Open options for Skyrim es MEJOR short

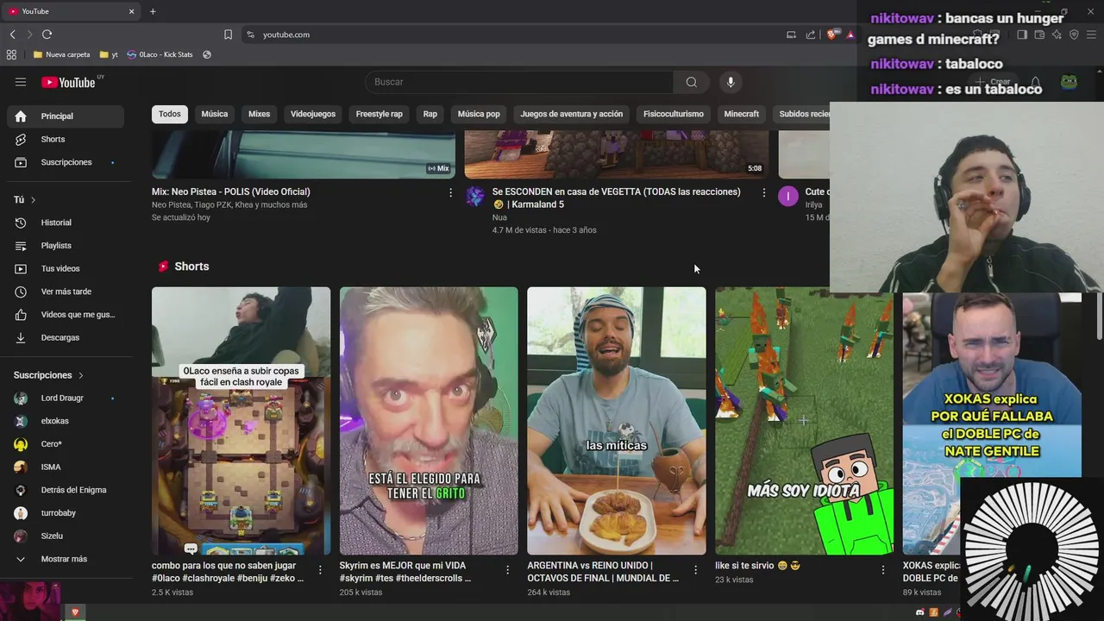(x=508, y=570)
